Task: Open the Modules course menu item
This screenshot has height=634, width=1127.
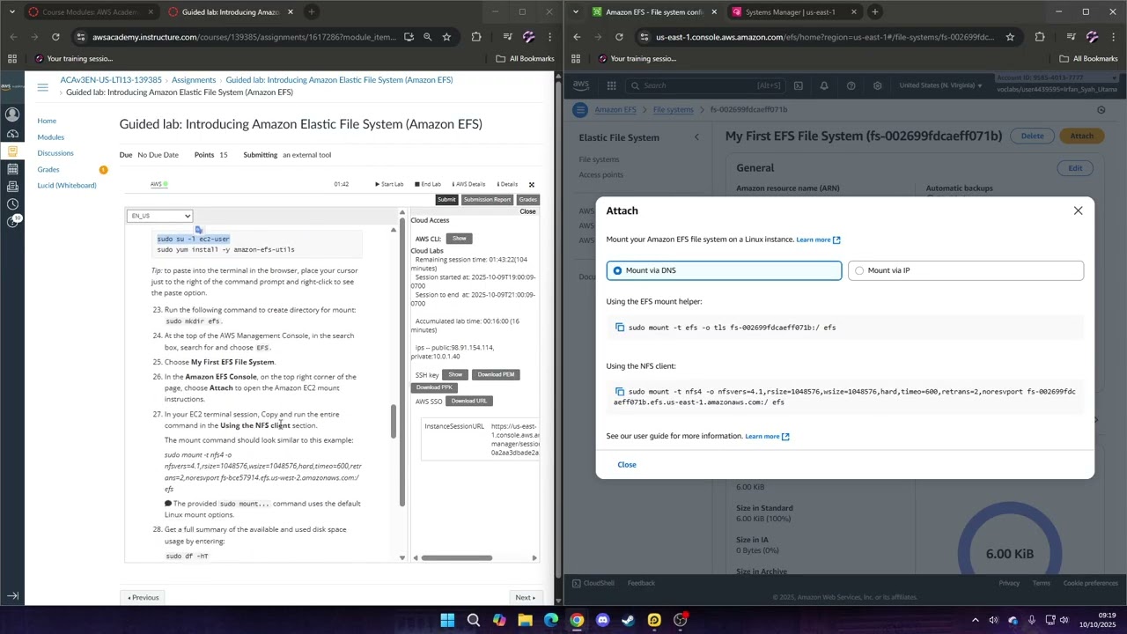Action: click(51, 137)
